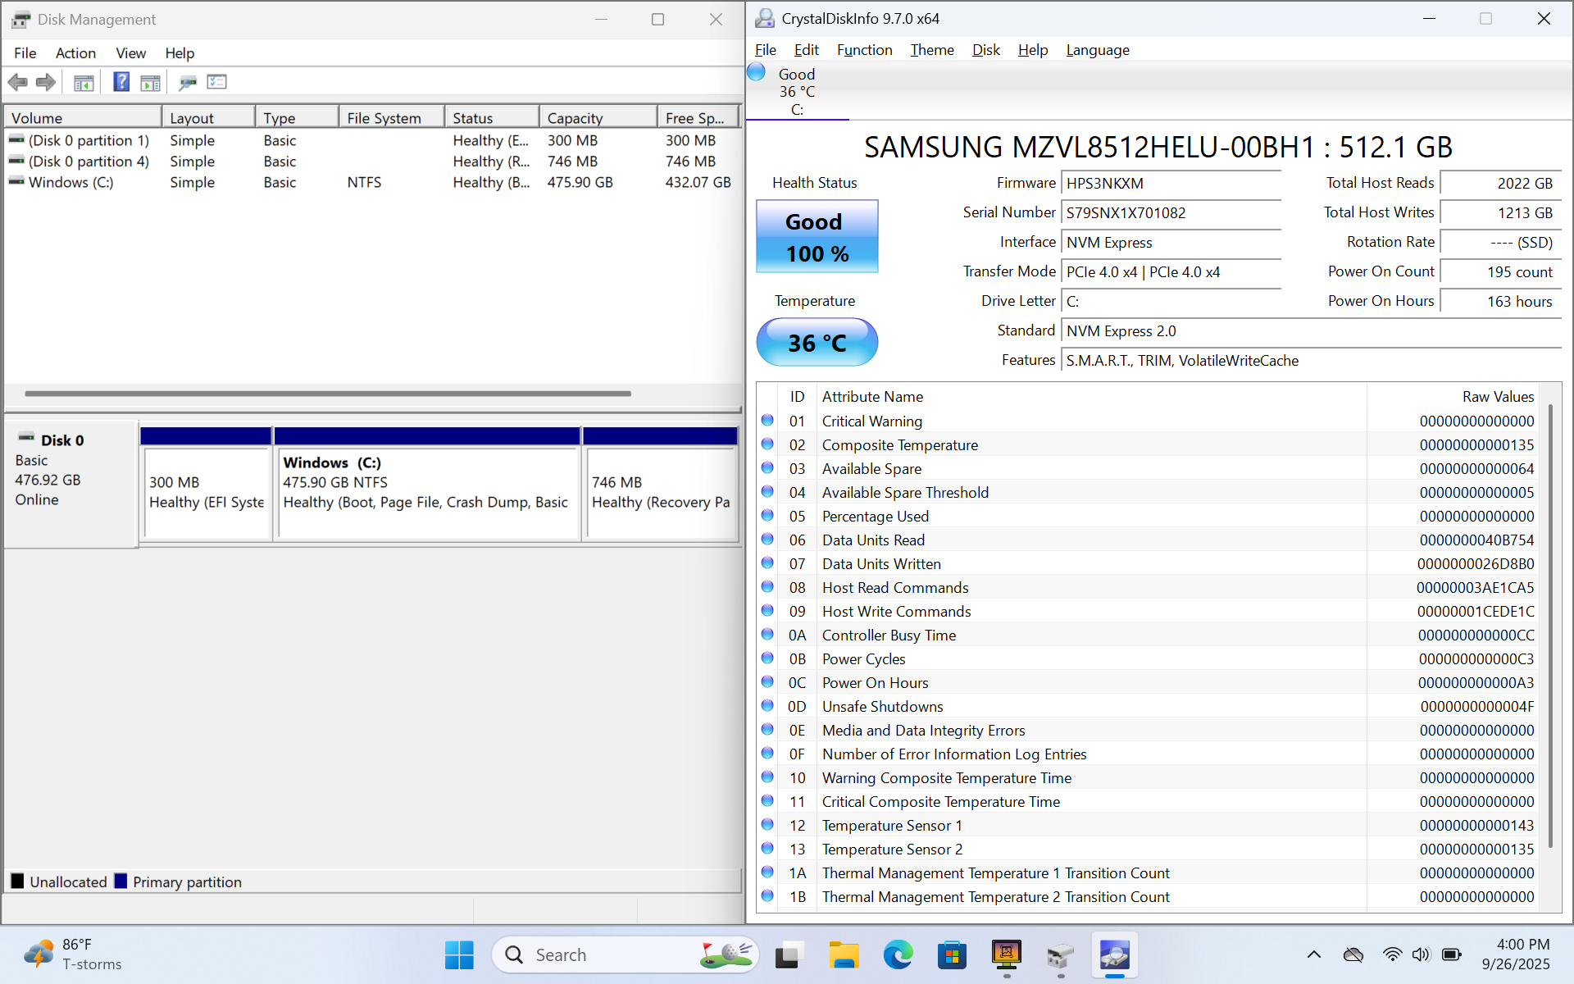Click the Forward arrow in Disk Management

point(46,82)
